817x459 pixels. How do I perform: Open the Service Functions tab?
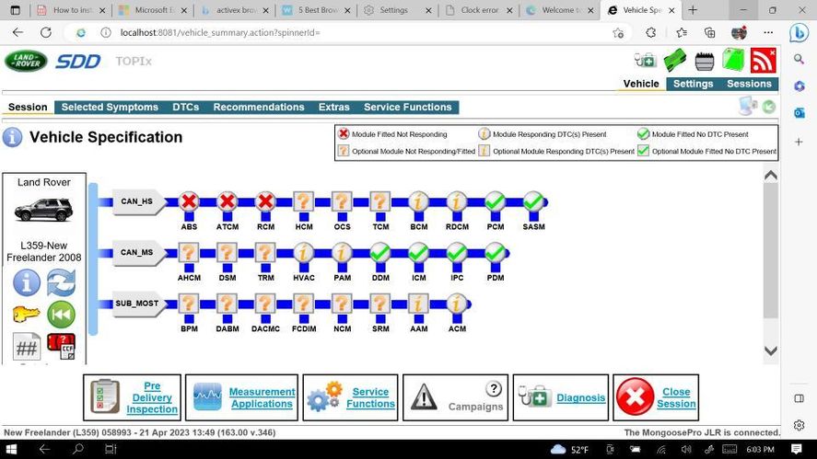(x=407, y=108)
